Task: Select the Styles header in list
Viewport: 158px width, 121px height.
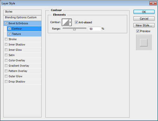Action: [9, 12]
